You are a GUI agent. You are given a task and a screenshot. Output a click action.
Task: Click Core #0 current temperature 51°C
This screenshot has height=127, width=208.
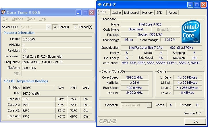[x=38, y=99]
